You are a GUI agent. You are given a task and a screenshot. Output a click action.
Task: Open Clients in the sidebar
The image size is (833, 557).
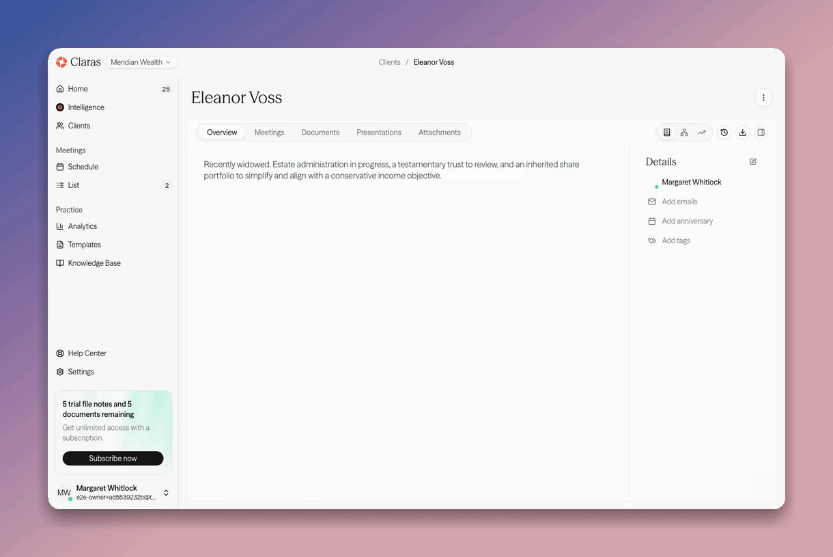click(113, 126)
